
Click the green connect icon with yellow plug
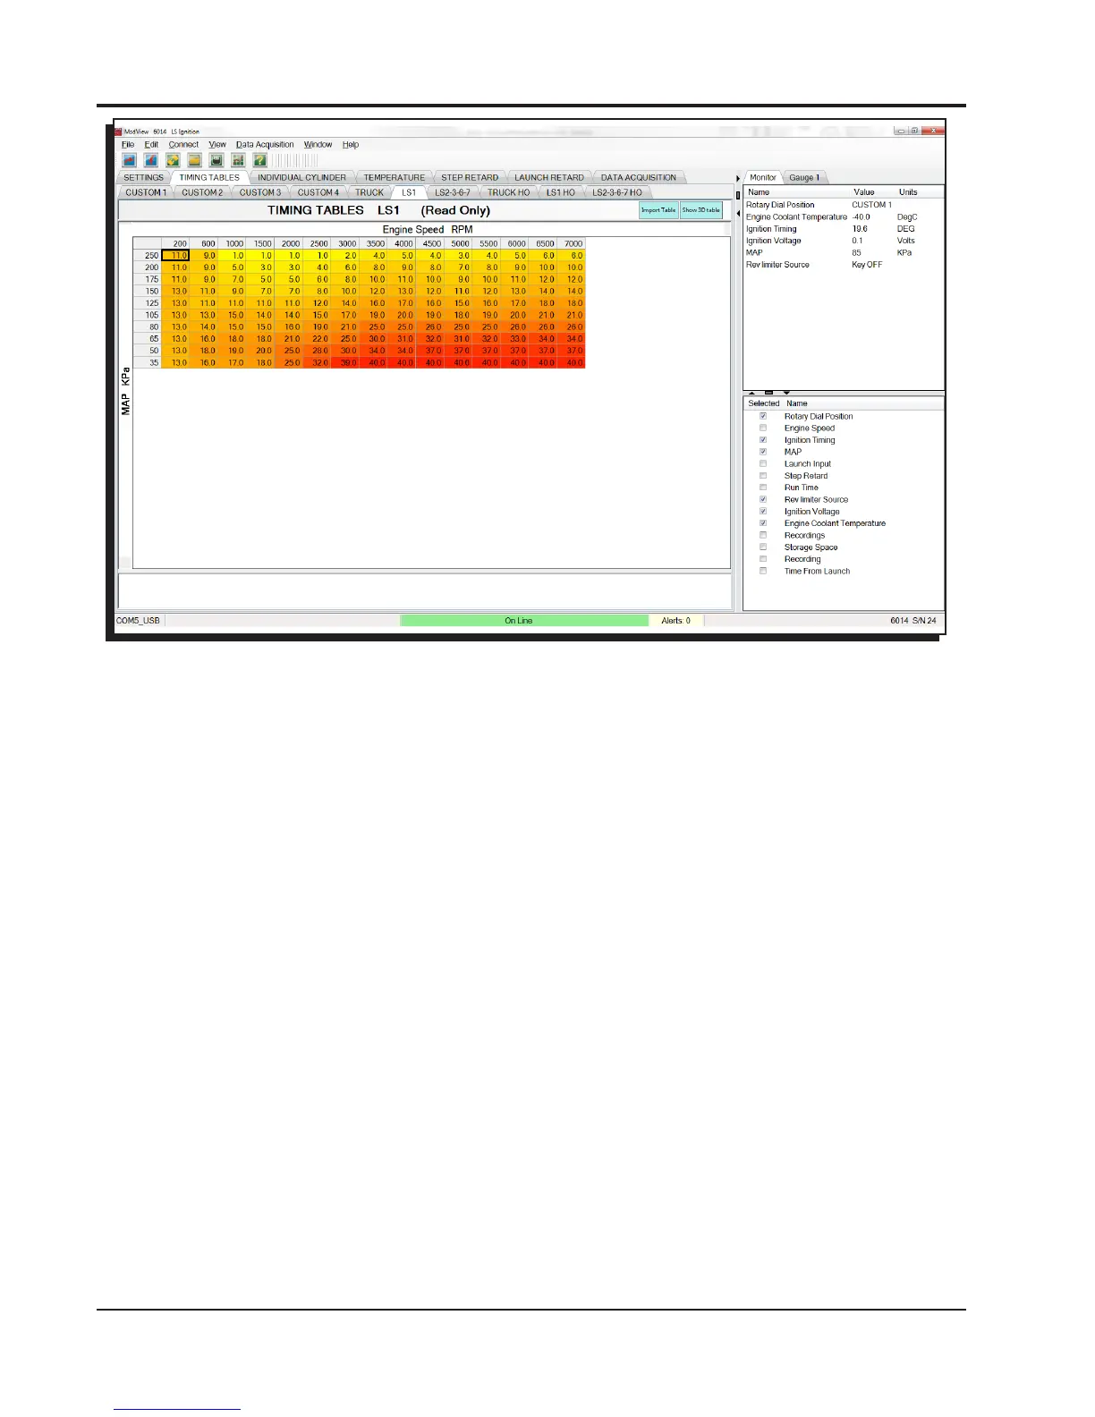coord(173,160)
